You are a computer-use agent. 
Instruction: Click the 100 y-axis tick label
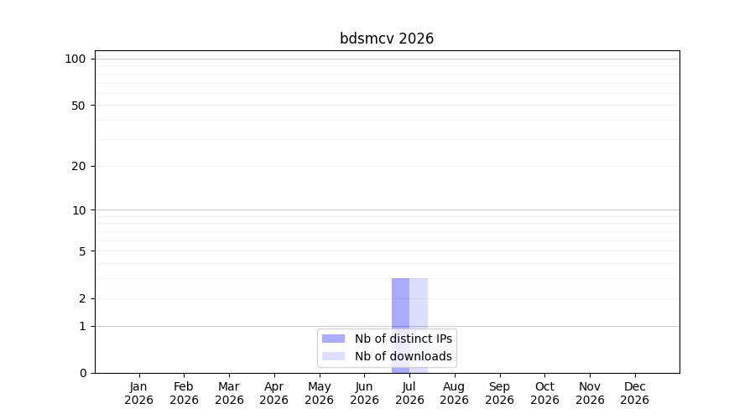[75, 59]
